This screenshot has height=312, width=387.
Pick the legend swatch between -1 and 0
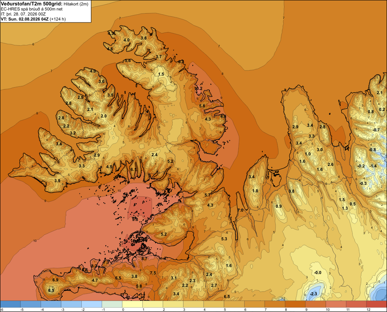click(x=112, y=304)
